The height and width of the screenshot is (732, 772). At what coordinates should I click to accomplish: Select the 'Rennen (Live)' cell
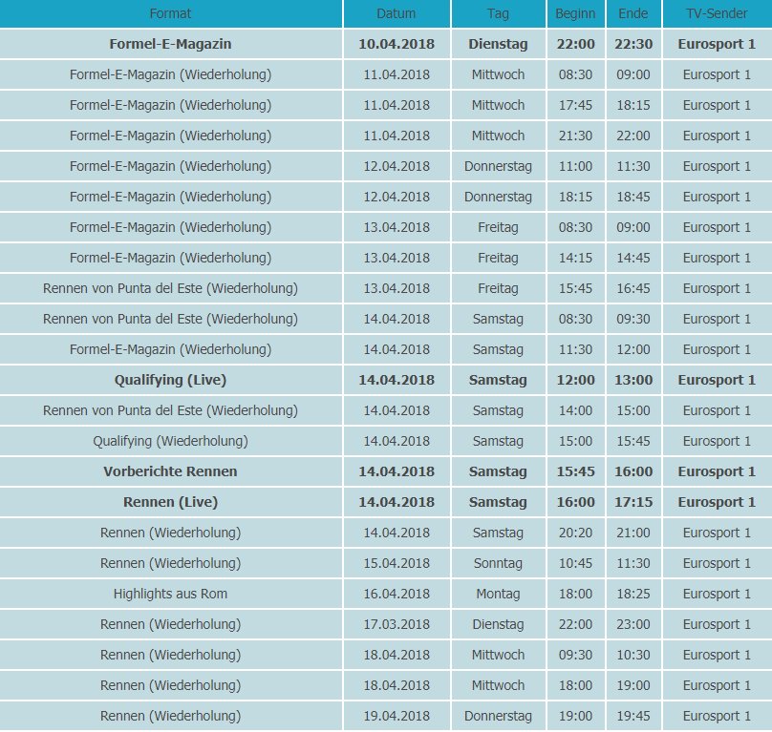[x=170, y=502]
